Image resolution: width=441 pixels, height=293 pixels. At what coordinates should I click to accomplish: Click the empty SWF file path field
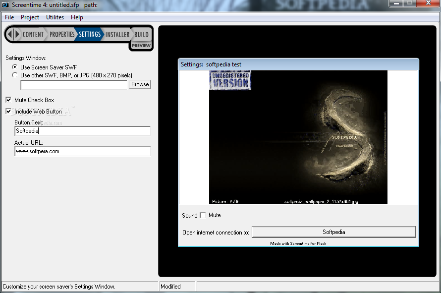74,85
